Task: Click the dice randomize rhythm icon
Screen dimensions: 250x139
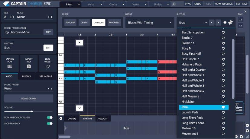Action: 230,23
